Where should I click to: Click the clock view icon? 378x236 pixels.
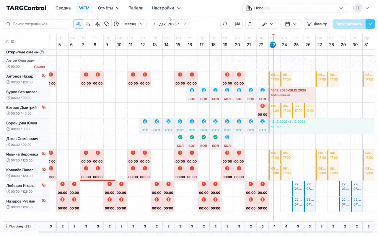(x=116, y=24)
